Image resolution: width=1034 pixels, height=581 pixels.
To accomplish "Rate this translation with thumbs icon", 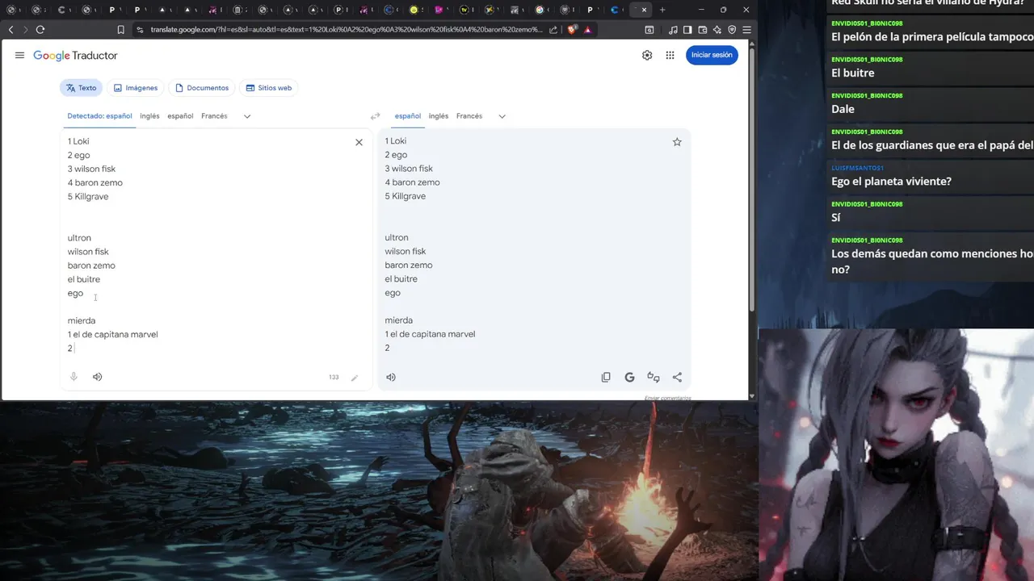I will (654, 377).
